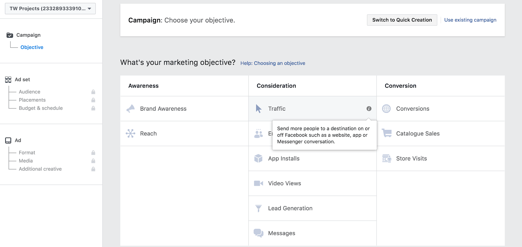This screenshot has width=522, height=247.
Task: Click the Video Views camera icon
Action: point(258,184)
